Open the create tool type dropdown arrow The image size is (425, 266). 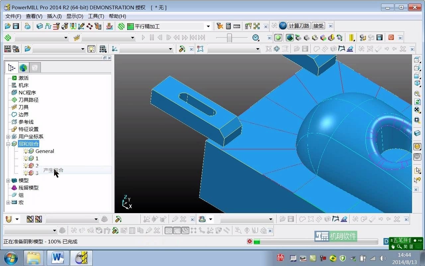click(x=17, y=219)
